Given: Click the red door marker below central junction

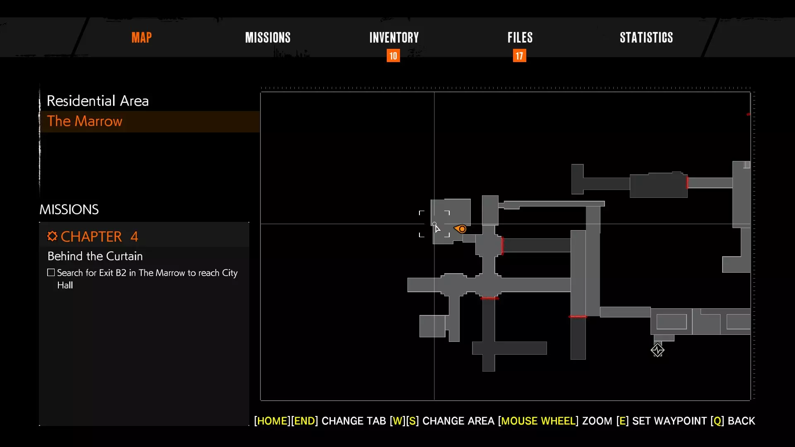Looking at the screenshot, I should pyautogui.click(x=489, y=298).
